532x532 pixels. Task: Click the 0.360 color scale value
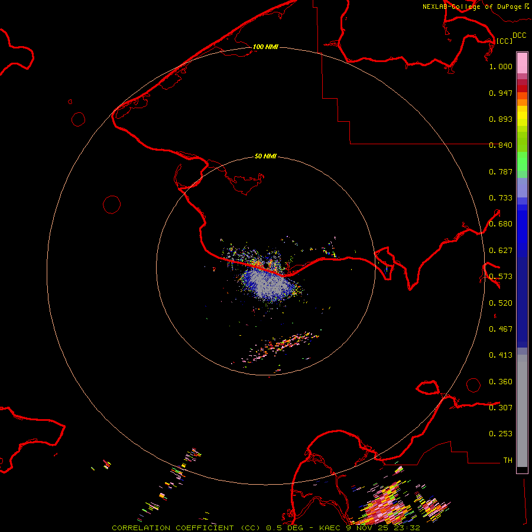click(501, 382)
